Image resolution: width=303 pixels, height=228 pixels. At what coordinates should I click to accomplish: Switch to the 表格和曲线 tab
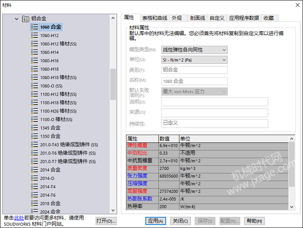155,18
